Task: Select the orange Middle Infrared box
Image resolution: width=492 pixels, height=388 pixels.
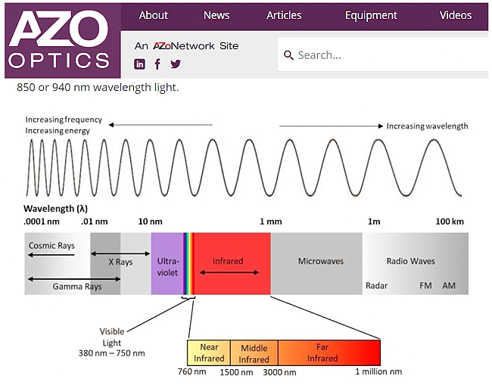Action: [x=254, y=353]
